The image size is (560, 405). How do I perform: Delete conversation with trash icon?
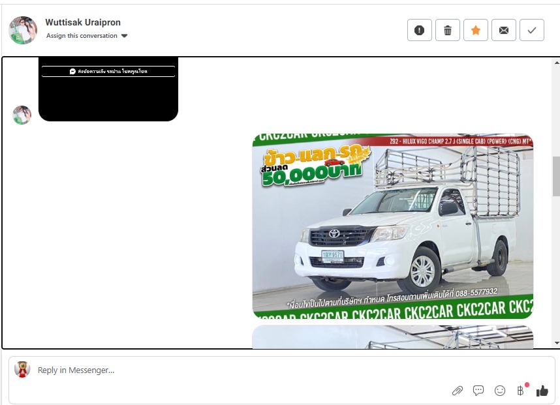point(448,30)
